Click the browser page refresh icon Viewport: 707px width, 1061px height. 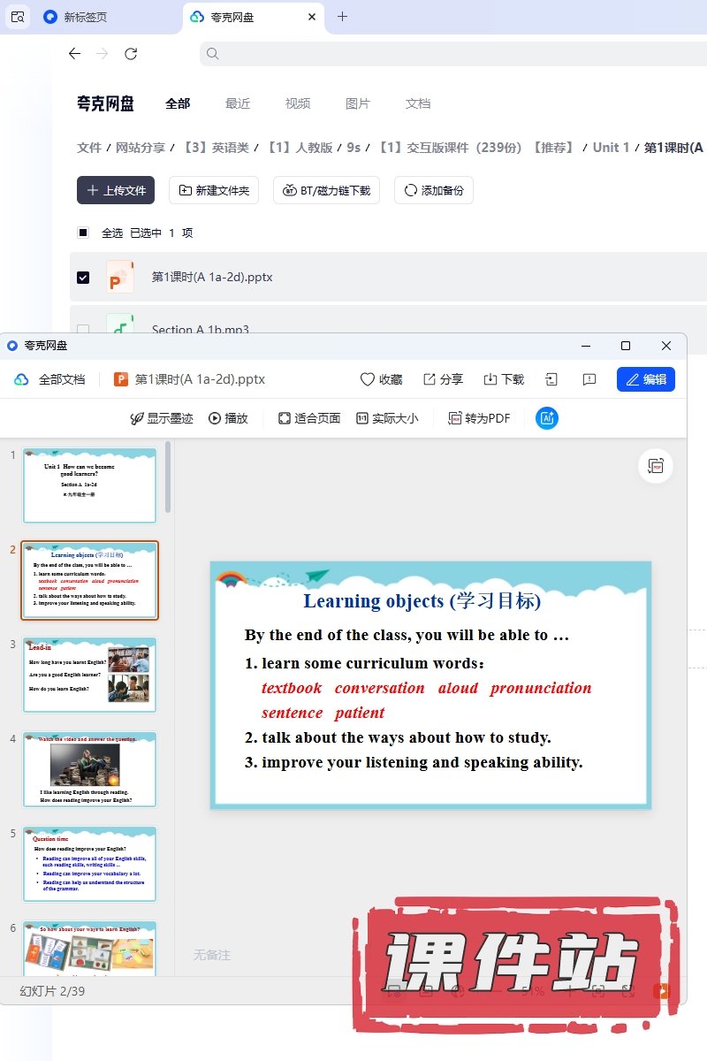coord(131,54)
